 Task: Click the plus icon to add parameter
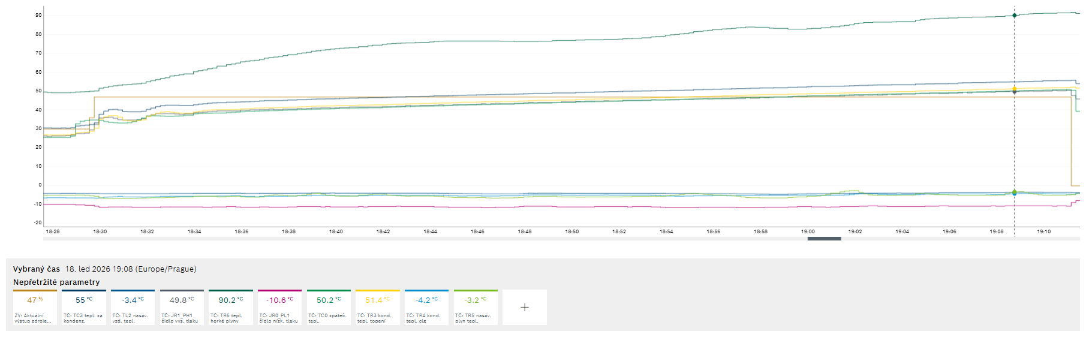tap(524, 307)
